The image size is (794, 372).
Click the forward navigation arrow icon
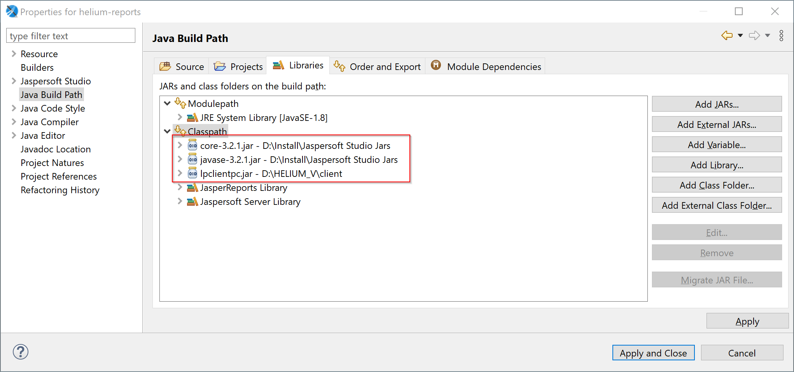(x=754, y=35)
